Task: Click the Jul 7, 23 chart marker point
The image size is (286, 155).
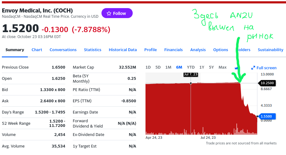Action: (191, 83)
